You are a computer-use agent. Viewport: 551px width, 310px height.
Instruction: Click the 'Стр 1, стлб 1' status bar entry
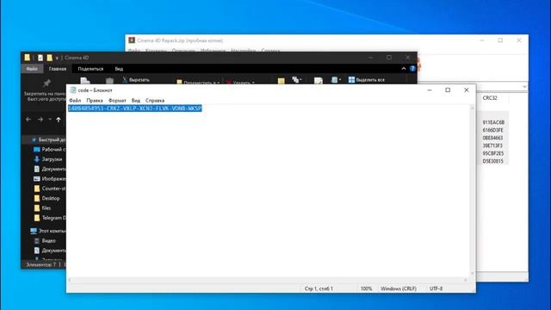[x=319, y=288]
